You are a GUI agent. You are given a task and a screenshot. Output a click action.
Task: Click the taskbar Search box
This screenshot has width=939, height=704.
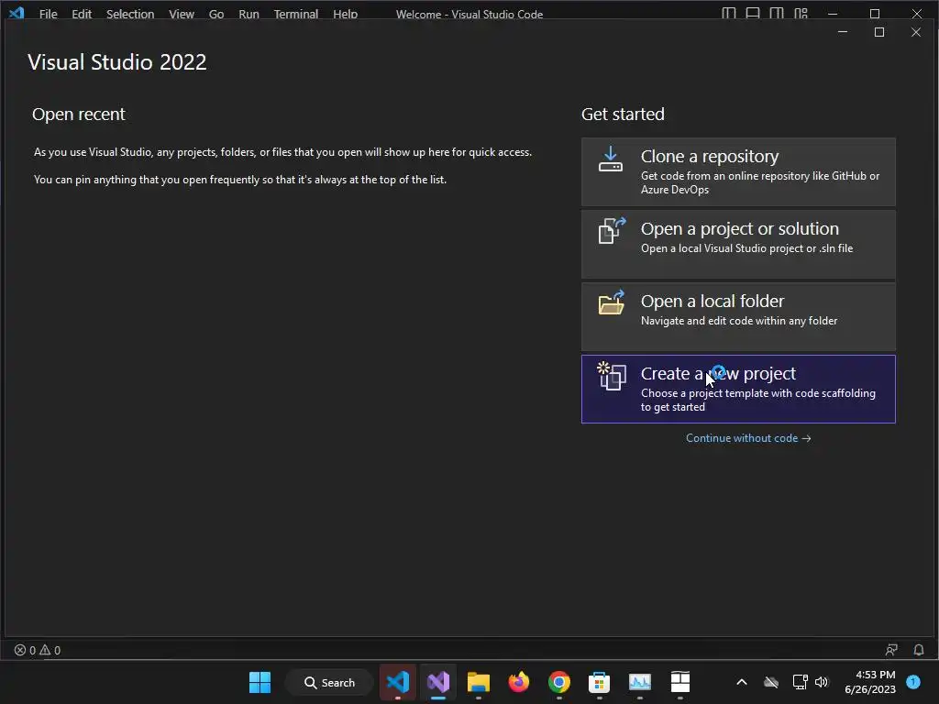(329, 682)
